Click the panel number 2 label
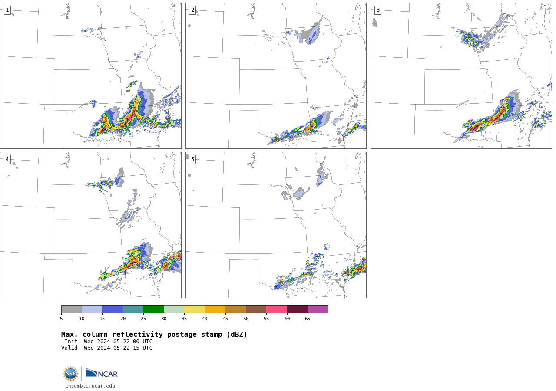 [x=192, y=10]
